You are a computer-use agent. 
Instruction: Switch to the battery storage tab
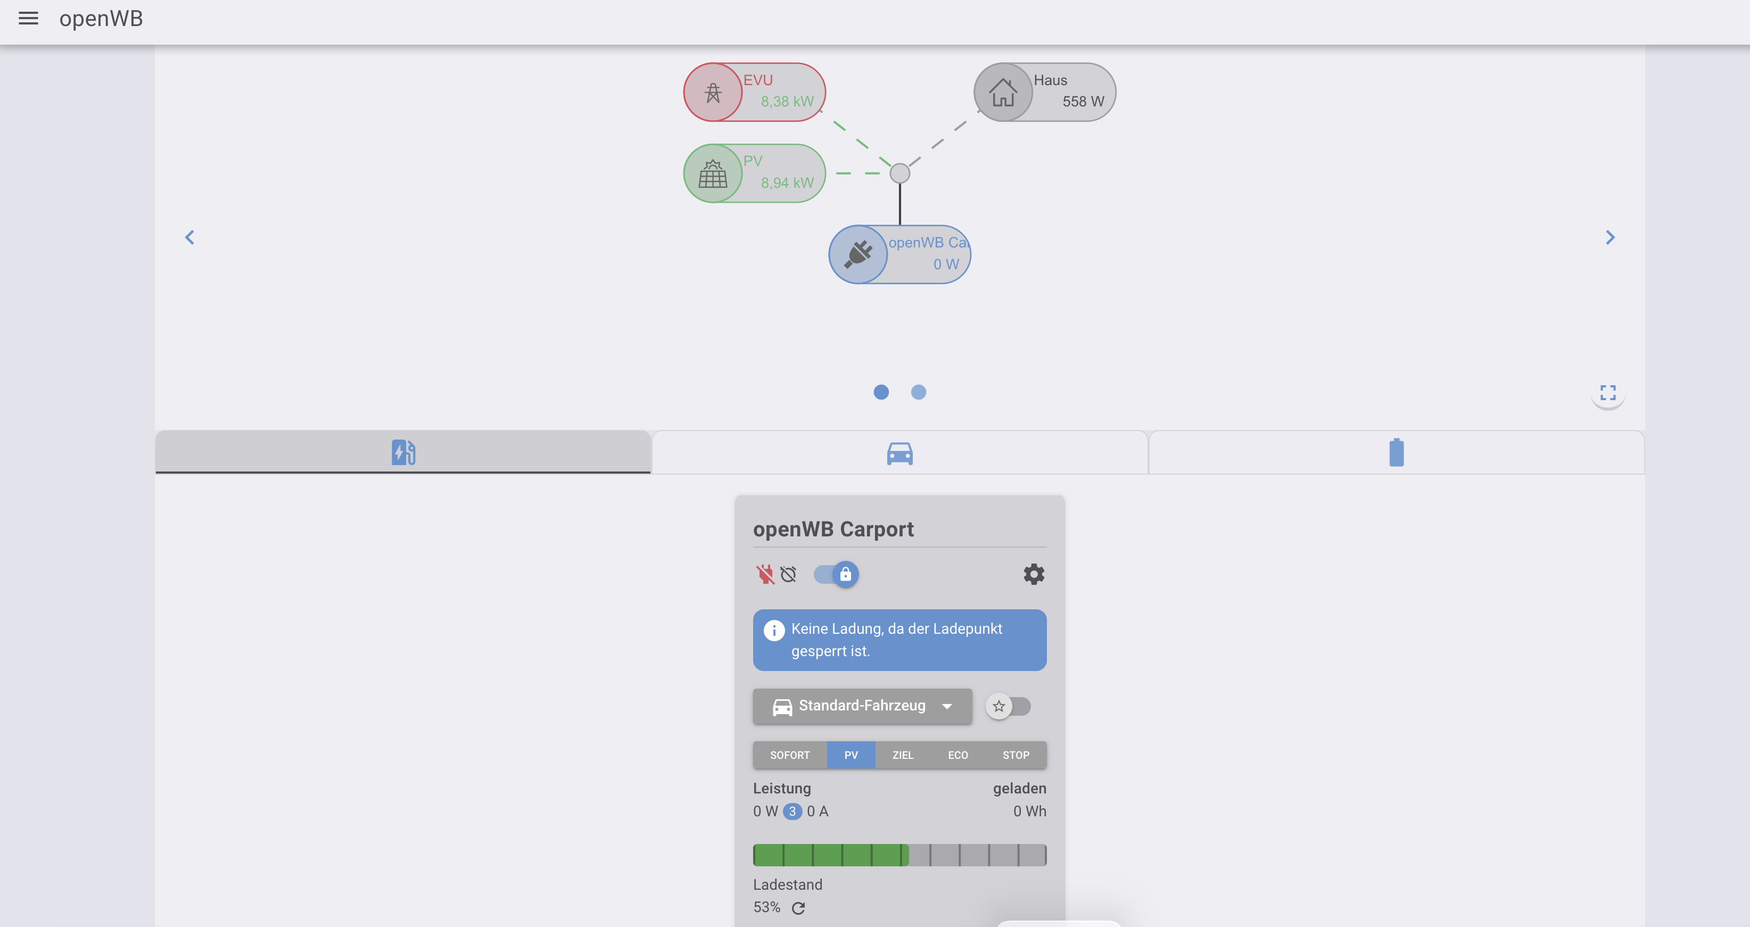click(x=1396, y=453)
